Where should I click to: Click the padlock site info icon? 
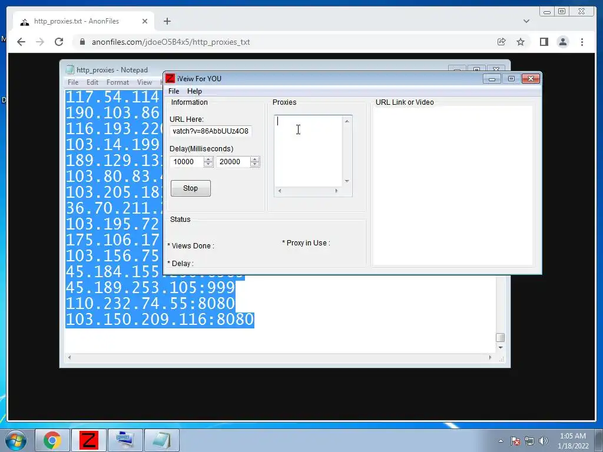(82, 42)
